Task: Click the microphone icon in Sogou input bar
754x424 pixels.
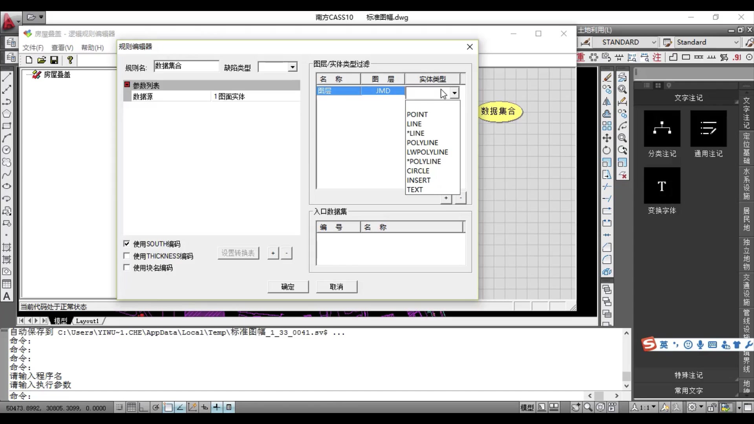Action: pos(700,345)
